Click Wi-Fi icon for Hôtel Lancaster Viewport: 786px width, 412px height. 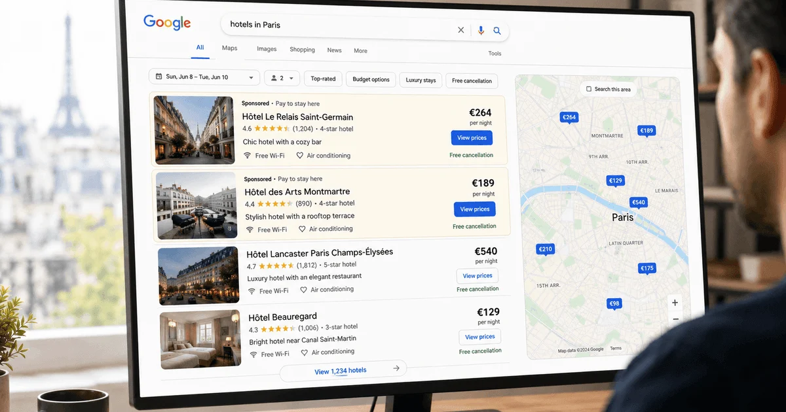252,291
